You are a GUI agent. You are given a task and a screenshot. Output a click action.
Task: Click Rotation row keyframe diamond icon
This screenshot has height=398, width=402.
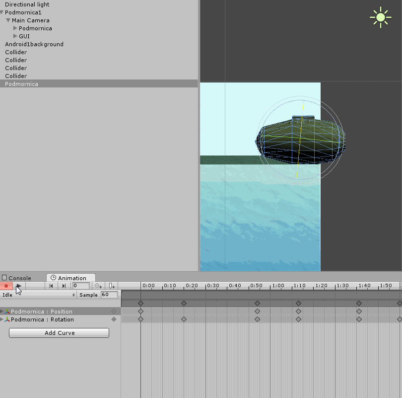tap(114, 319)
